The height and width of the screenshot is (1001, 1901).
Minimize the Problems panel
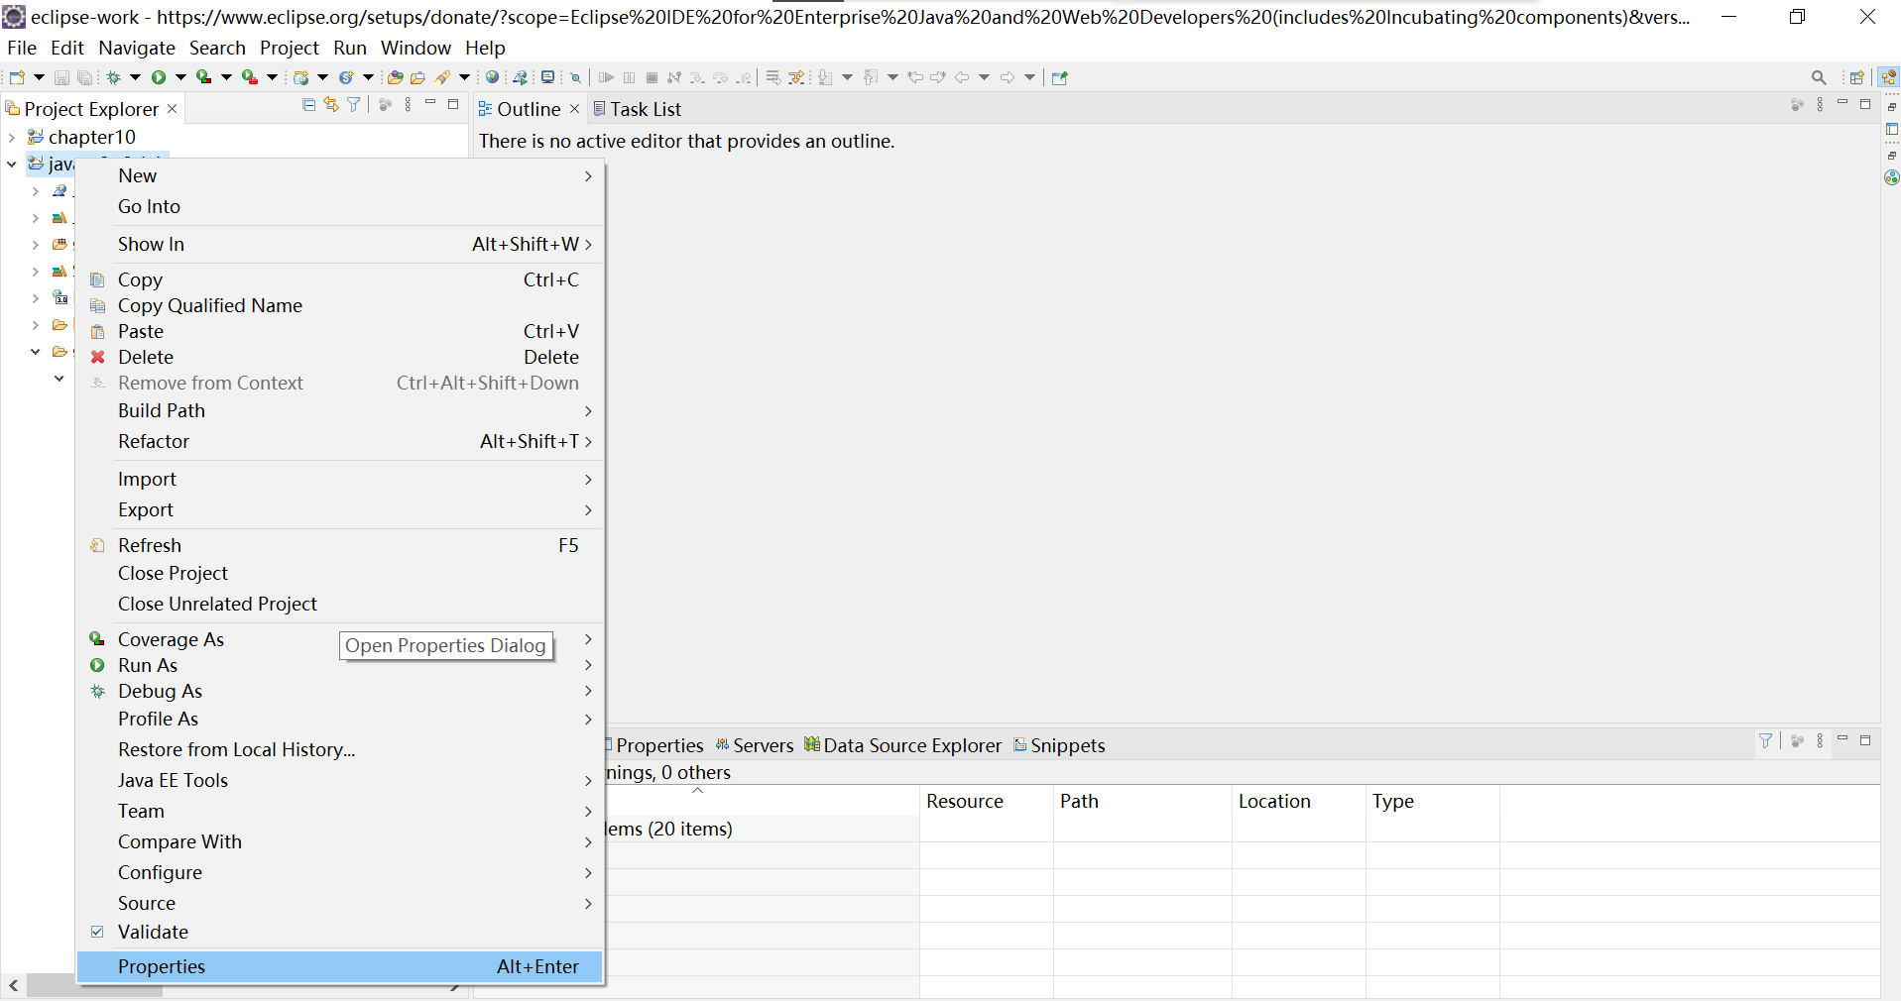pos(1842,739)
